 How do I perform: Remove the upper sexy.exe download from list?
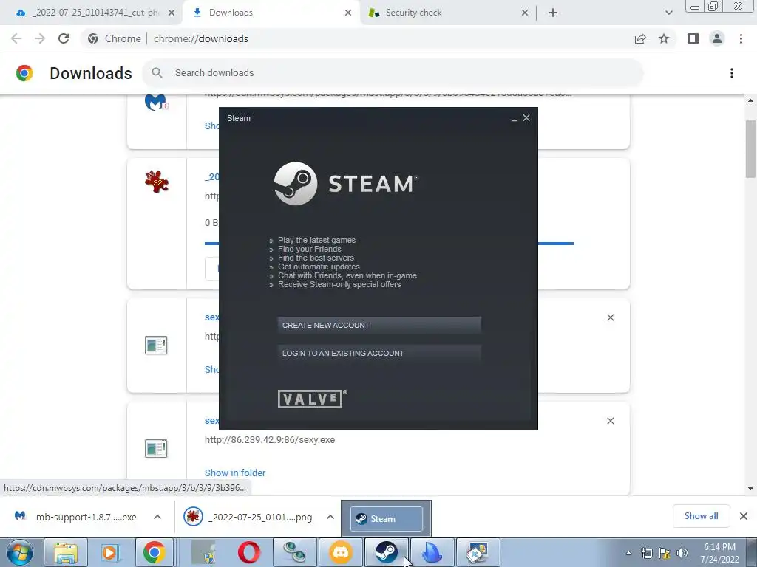(x=610, y=317)
